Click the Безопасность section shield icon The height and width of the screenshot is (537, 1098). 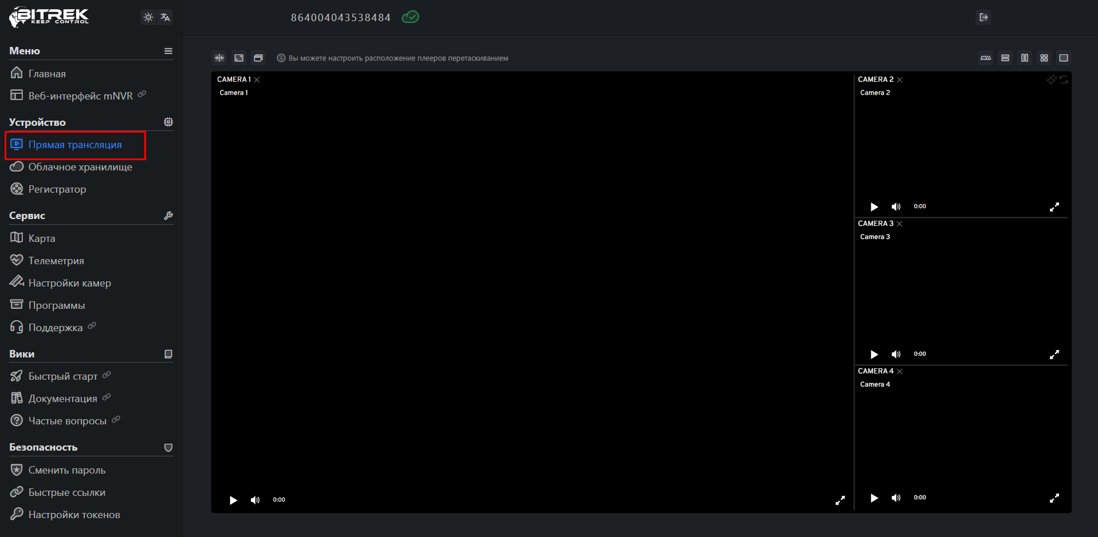tap(168, 447)
